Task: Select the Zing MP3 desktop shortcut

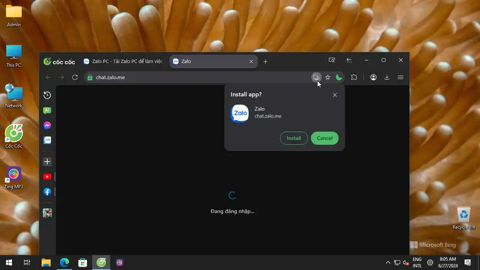Action: (x=14, y=177)
